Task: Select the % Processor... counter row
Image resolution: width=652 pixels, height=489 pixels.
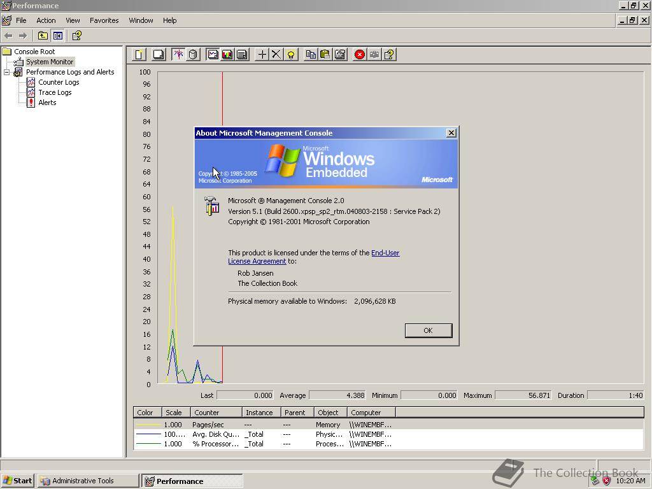Action: pos(388,444)
